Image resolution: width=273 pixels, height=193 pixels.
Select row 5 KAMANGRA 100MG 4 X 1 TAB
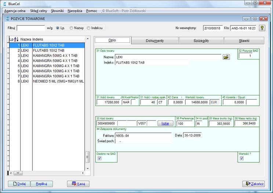47,66
